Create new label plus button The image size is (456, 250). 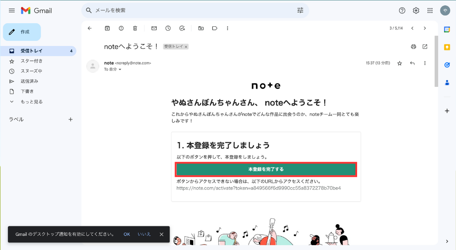click(x=70, y=119)
